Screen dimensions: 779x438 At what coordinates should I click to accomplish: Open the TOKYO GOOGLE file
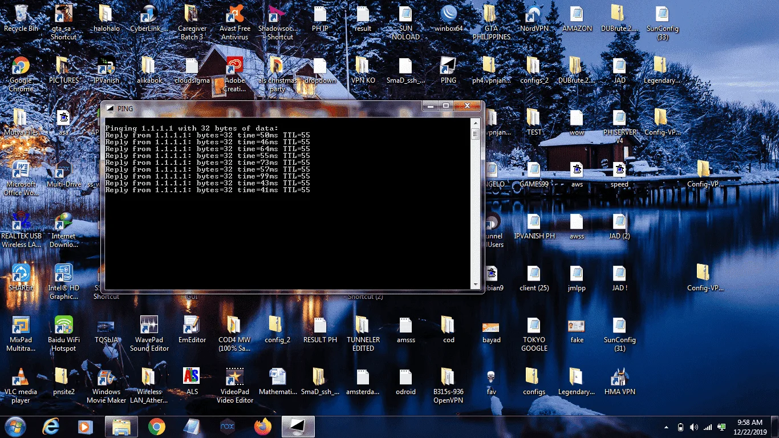(534, 334)
